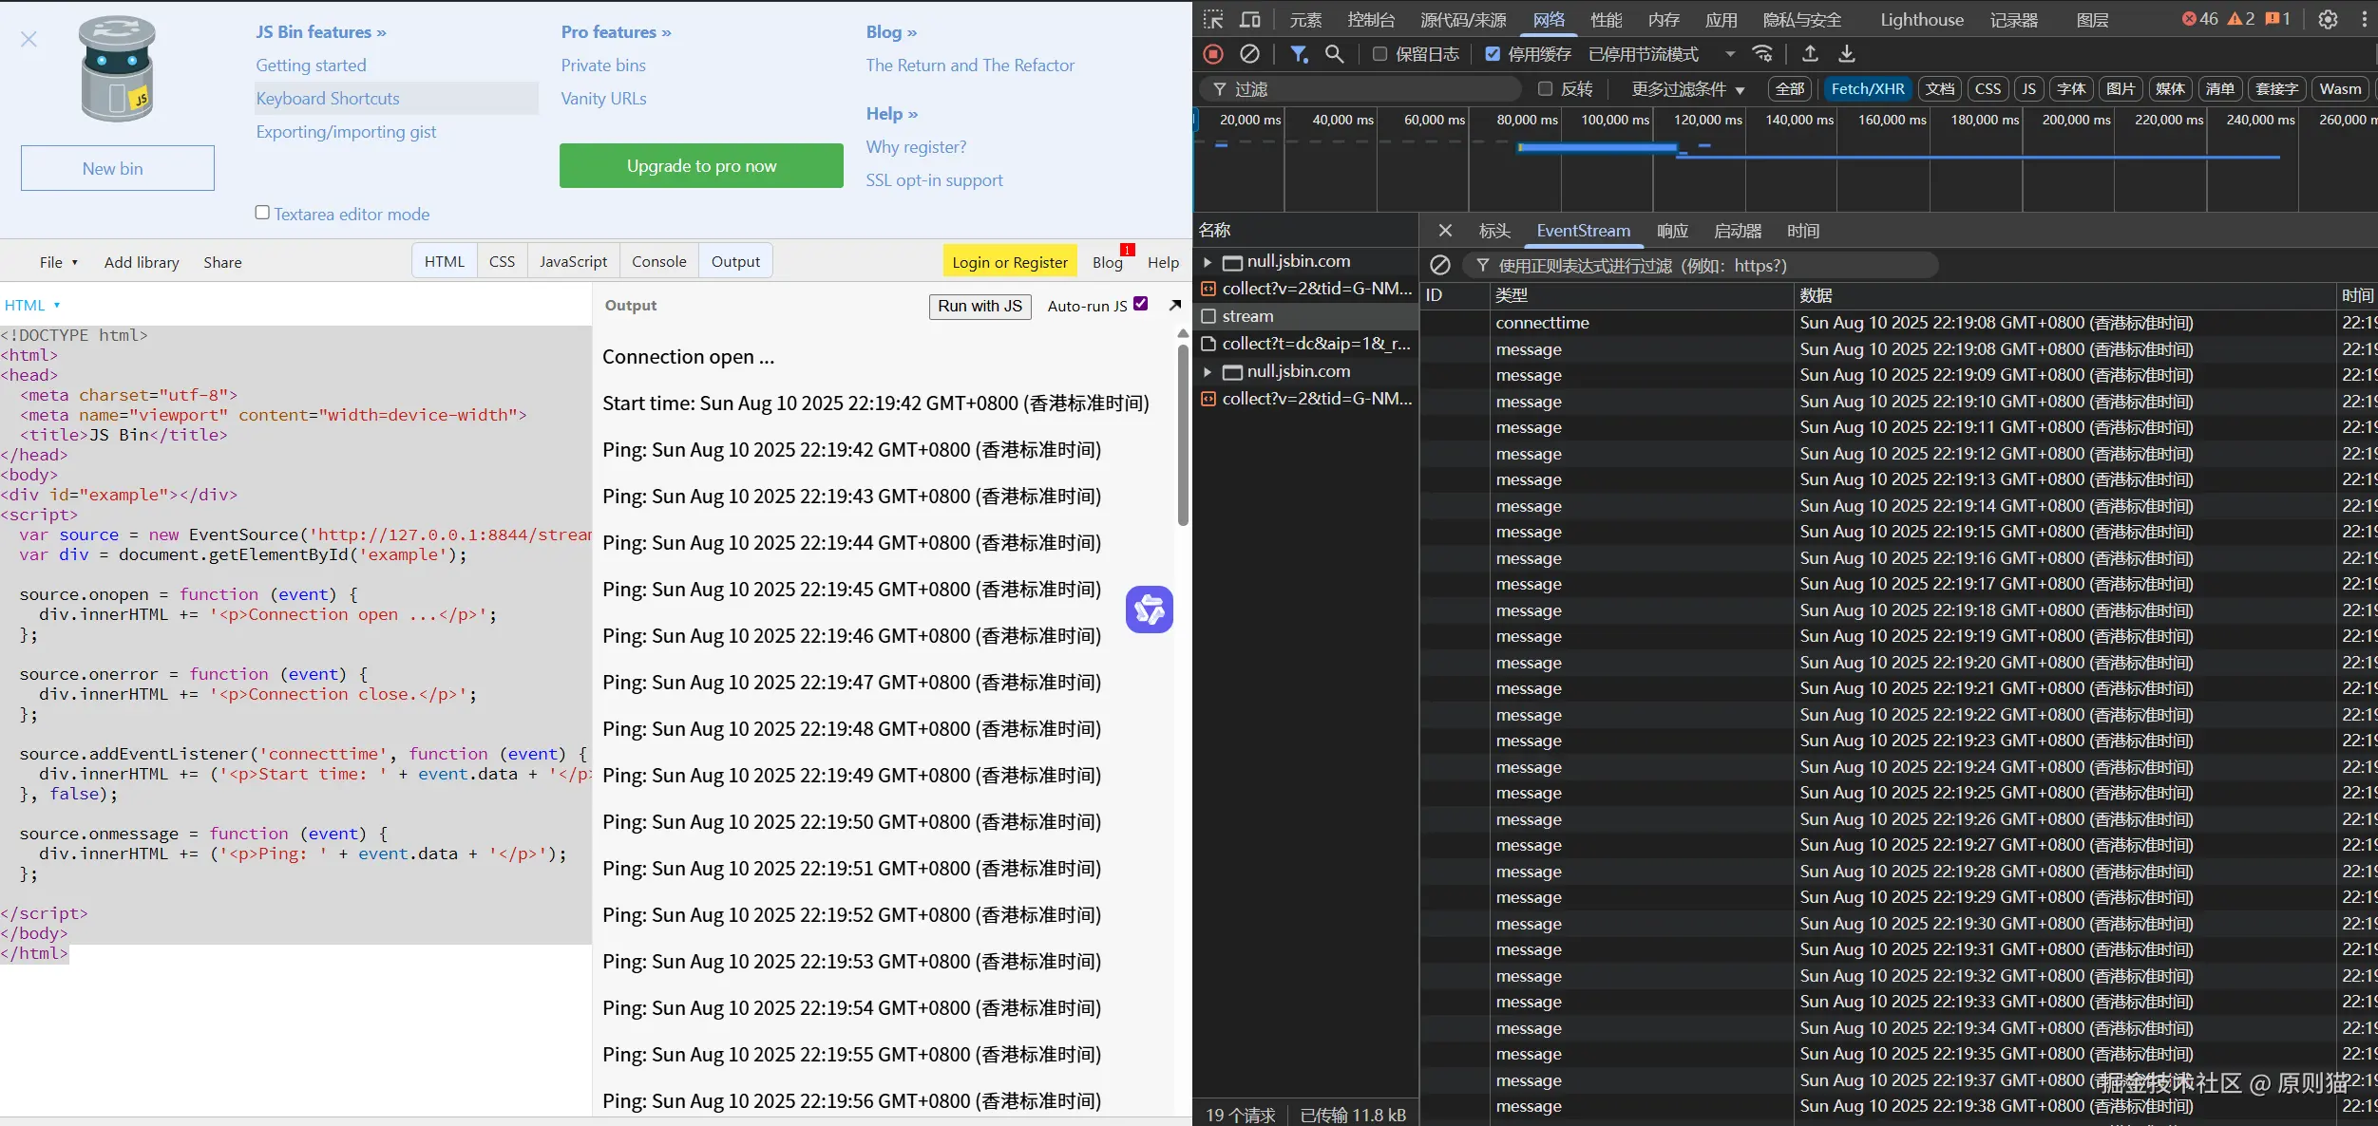Open the JavaScript panel tab
This screenshot has height=1126, width=2378.
click(573, 261)
